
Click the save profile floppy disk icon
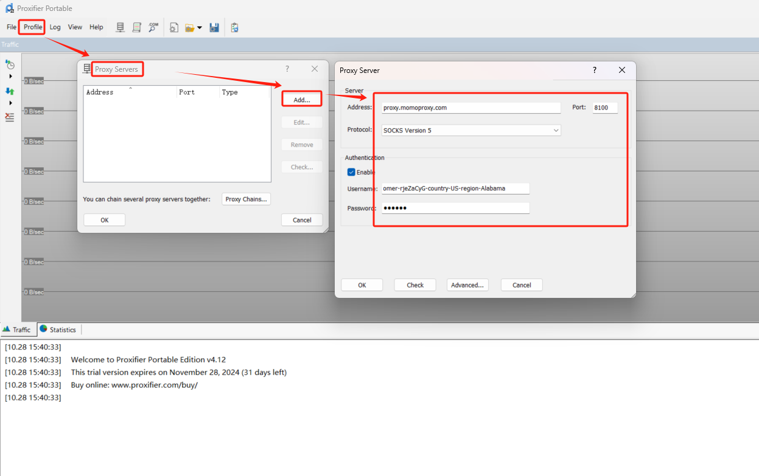tap(214, 27)
